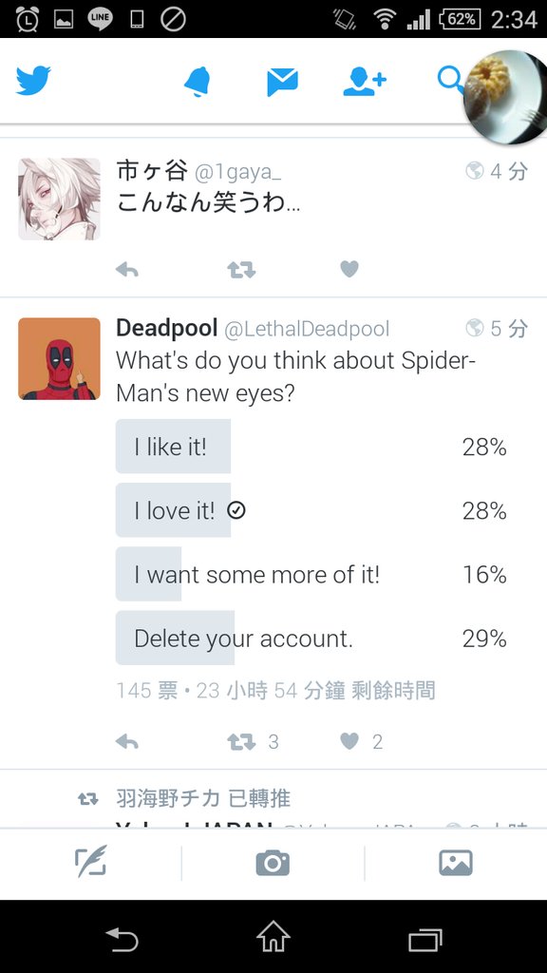
Task: Open the camera from the bottom bar
Action: pyautogui.click(x=273, y=863)
